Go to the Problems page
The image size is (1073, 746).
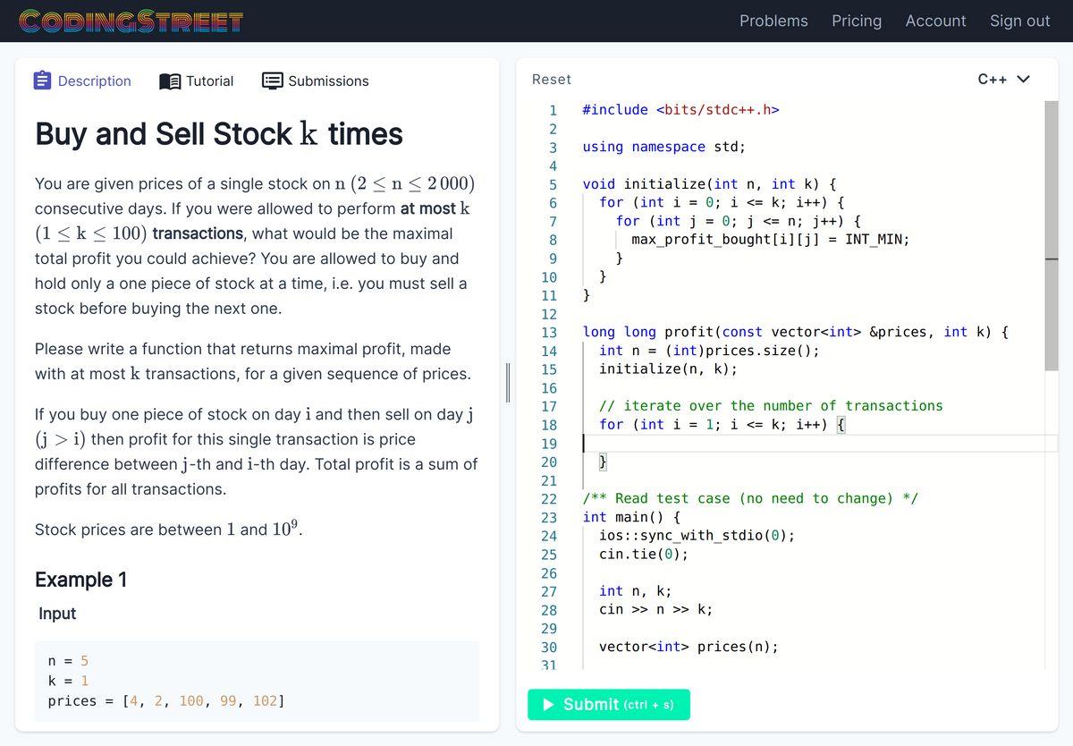[773, 21]
